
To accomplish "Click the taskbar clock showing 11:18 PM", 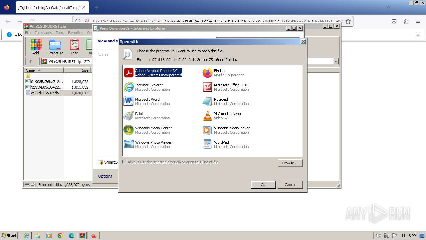I will [x=409, y=236].
